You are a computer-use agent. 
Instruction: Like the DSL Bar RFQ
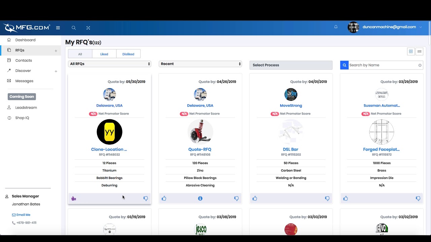[x=255, y=198]
